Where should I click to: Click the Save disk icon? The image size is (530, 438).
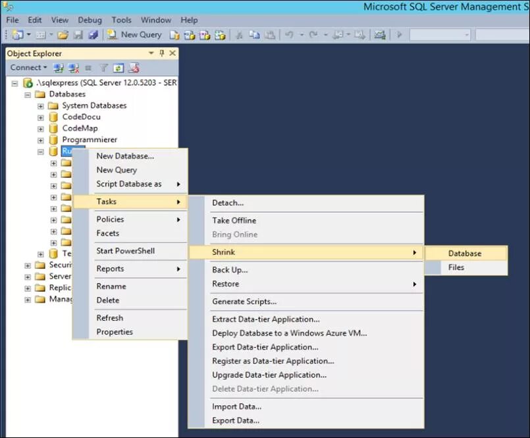point(78,34)
